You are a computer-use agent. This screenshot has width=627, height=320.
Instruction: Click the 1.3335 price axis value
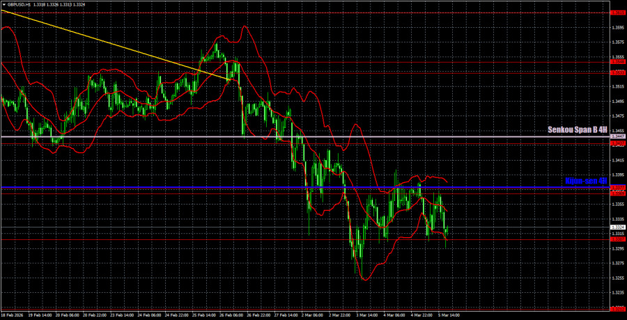pyautogui.click(x=618, y=219)
